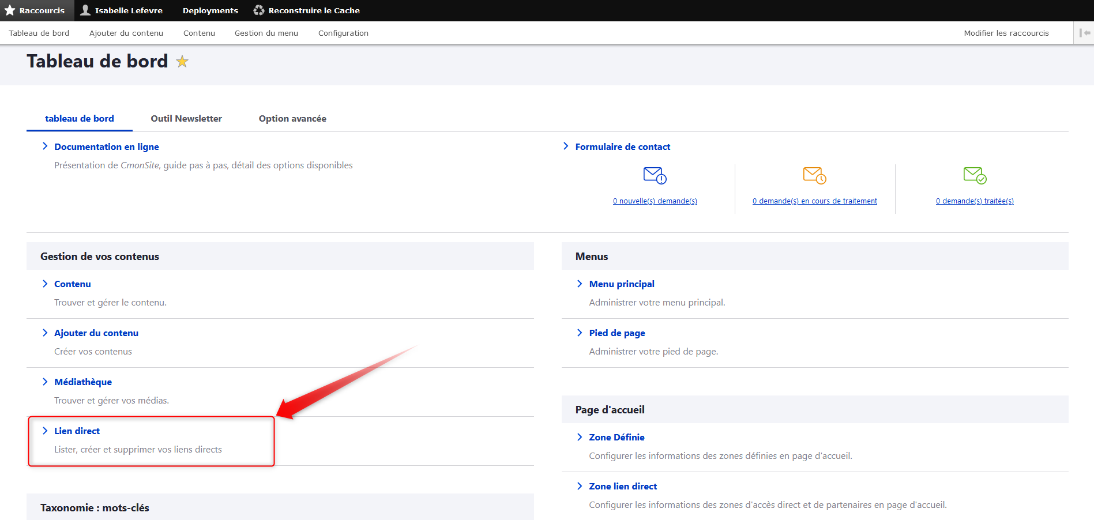Image resolution: width=1094 pixels, height=520 pixels.
Task: Open the 0 nouvelle(s) demande(s) link
Action: pos(655,201)
